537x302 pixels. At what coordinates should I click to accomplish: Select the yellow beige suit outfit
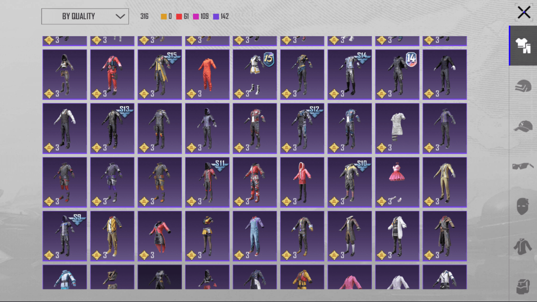(x=445, y=182)
